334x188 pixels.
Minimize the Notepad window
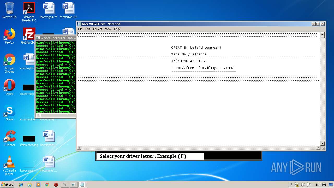click(313, 24)
